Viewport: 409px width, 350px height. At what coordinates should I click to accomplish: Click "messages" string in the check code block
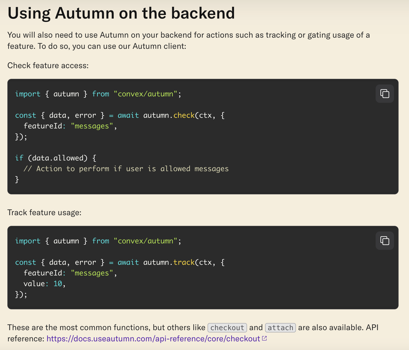click(x=92, y=126)
